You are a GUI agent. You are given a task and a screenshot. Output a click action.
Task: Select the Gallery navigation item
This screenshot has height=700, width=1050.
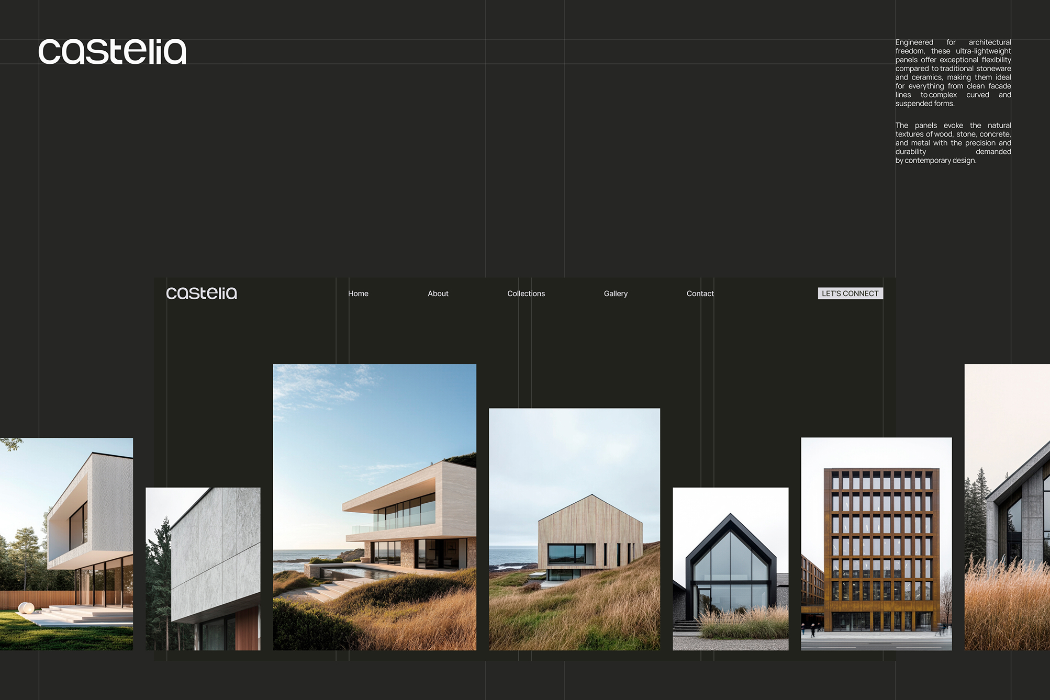615,293
